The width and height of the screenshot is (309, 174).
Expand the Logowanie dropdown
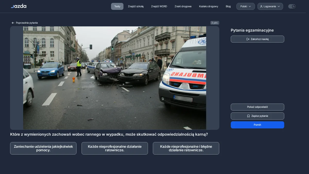pyautogui.click(x=270, y=6)
